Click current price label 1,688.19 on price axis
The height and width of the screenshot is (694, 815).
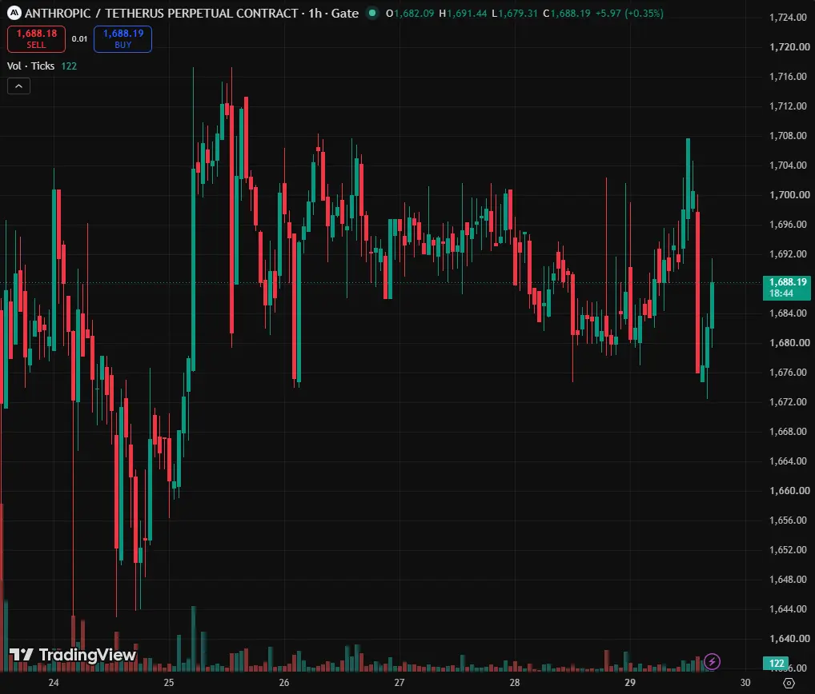787,288
